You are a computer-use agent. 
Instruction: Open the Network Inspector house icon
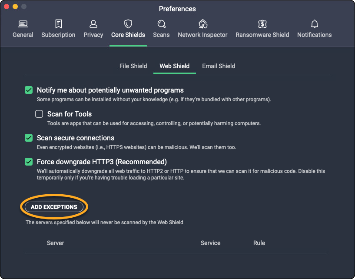(202, 23)
